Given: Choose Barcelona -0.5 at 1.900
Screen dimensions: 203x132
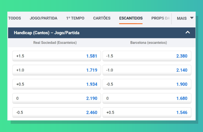Looking at the screenshot, I should coord(147,84).
